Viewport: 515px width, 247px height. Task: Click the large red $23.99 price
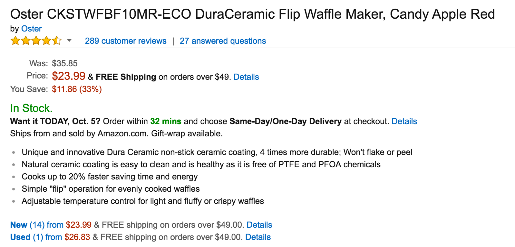coord(69,76)
